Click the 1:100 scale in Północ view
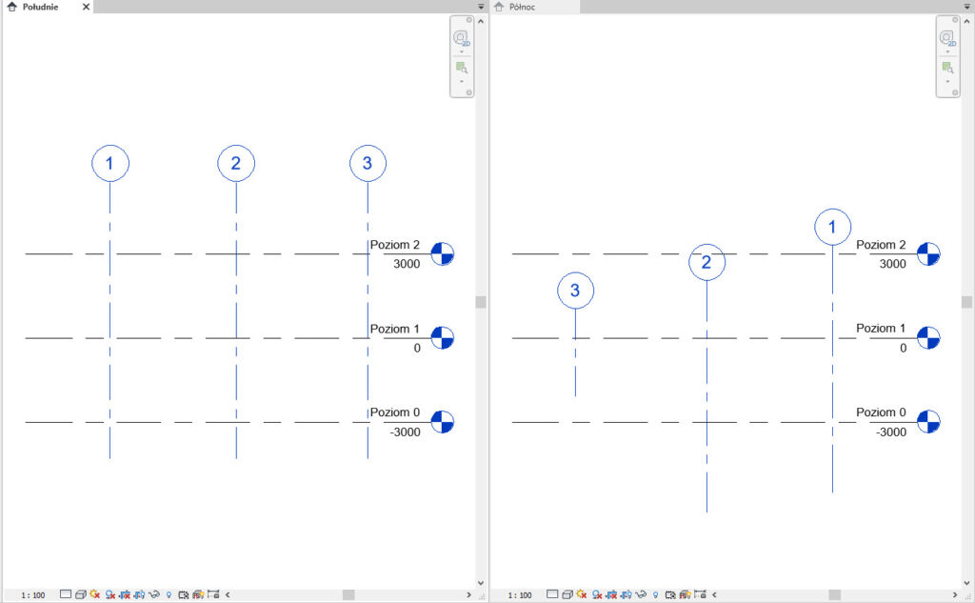 520,594
